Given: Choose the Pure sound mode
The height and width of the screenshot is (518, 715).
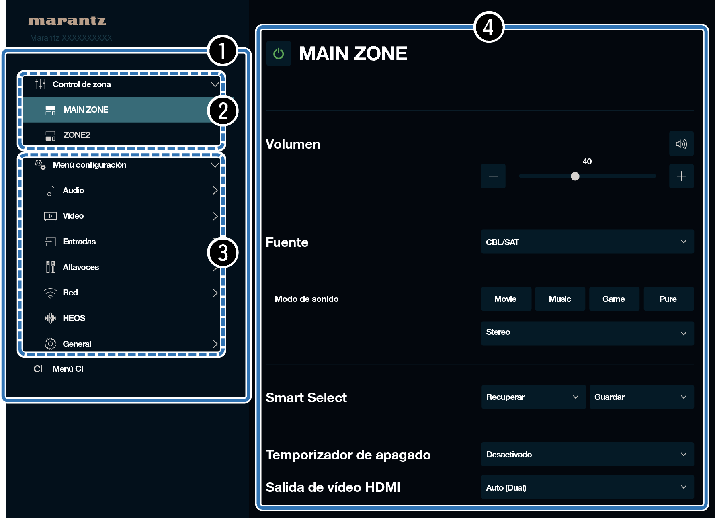Looking at the screenshot, I should click(x=668, y=299).
